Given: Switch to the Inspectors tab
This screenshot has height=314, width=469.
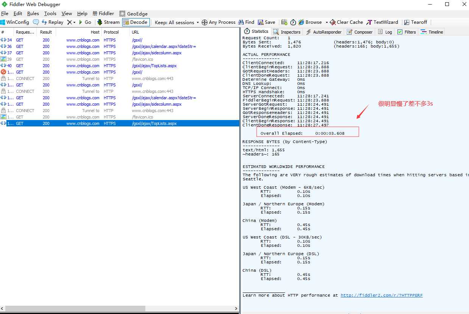Looking at the screenshot, I should [x=287, y=32].
